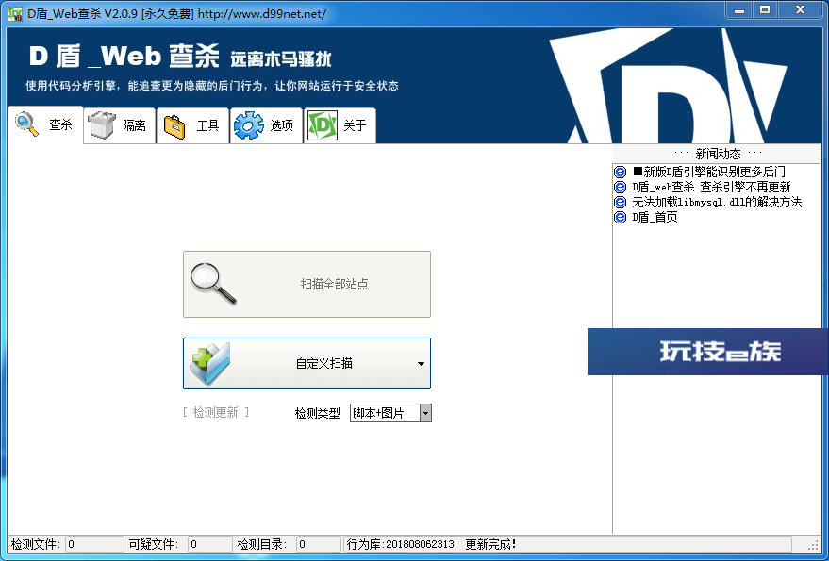Expand the 自定义扫描 dropdown arrow

tap(421, 364)
